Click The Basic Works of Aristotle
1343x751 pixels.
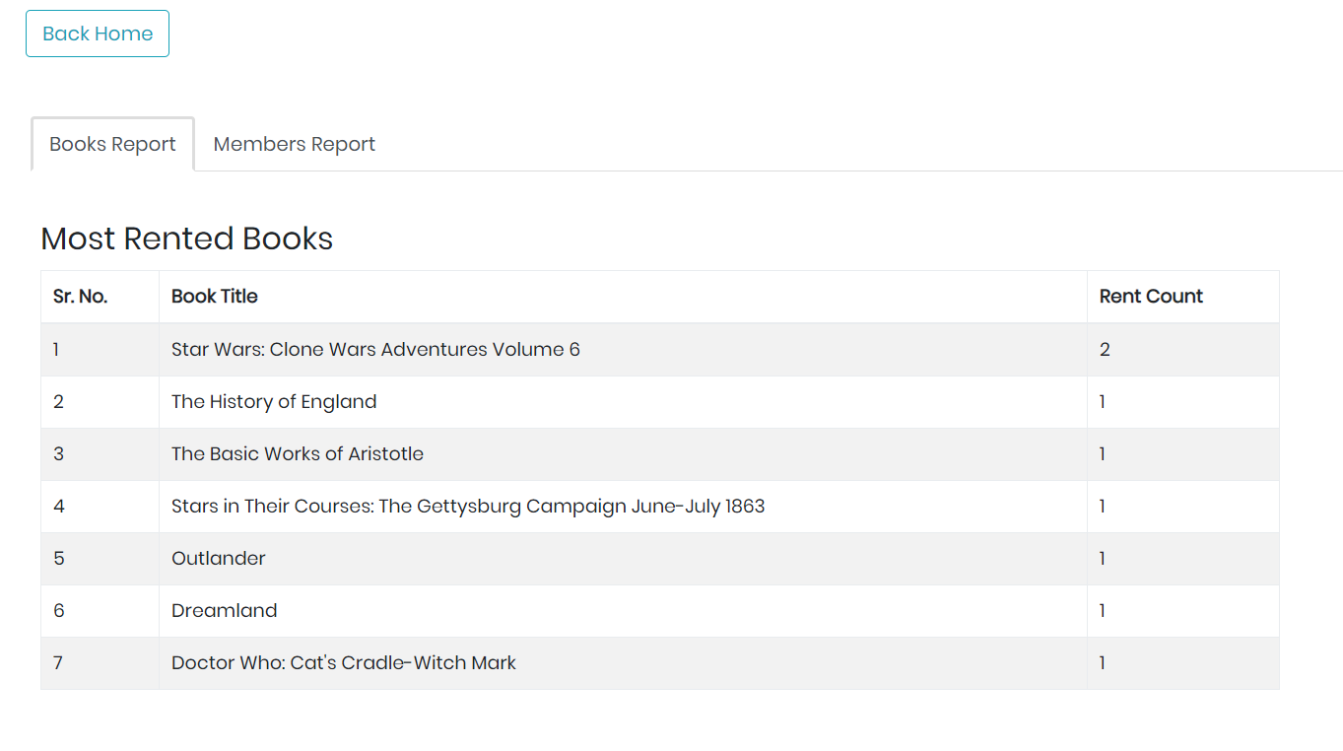point(298,453)
